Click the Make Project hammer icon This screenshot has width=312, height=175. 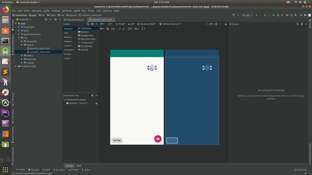point(238,15)
